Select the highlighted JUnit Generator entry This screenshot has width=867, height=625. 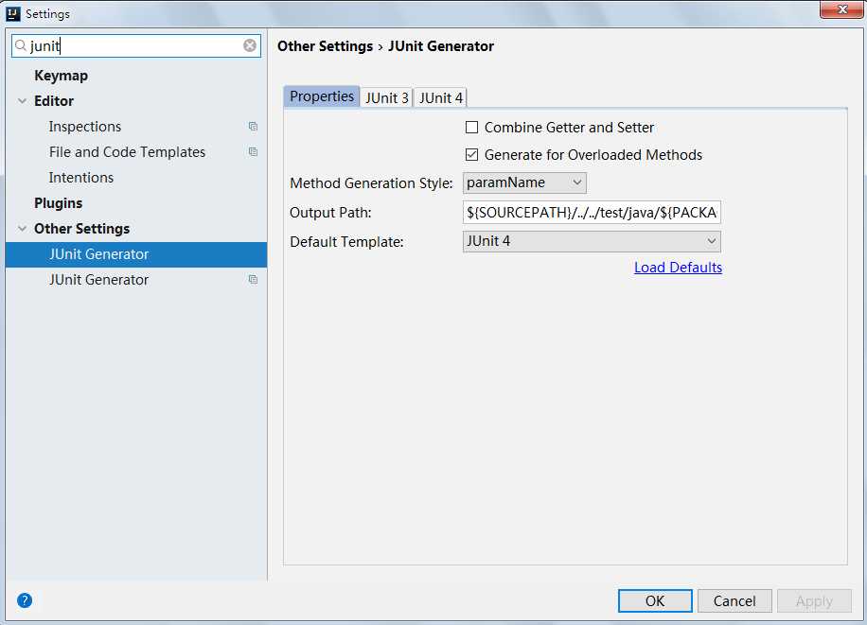136,254
